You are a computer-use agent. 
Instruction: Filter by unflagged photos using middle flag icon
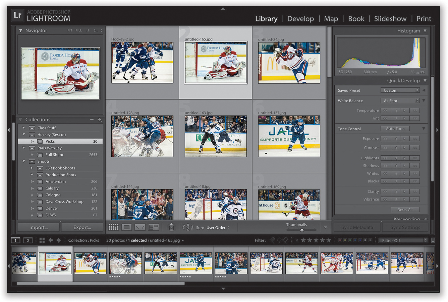coord(279,240)
